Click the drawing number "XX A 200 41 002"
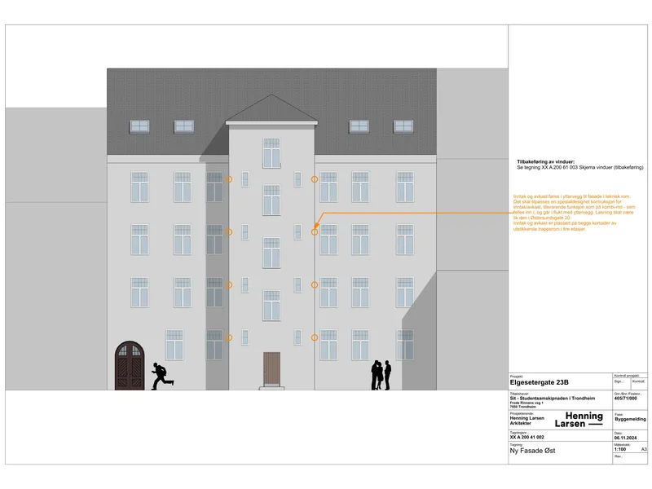Viewport: 652px width, 489px height. [526, 437]
